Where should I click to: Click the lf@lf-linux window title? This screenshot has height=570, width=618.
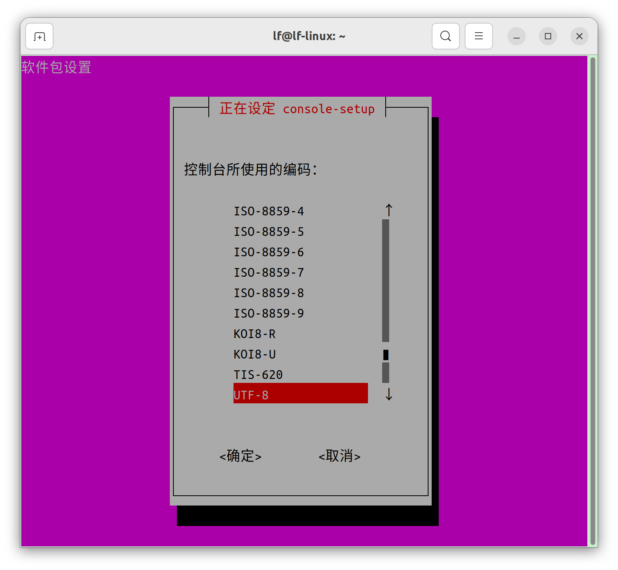(309, 36)
